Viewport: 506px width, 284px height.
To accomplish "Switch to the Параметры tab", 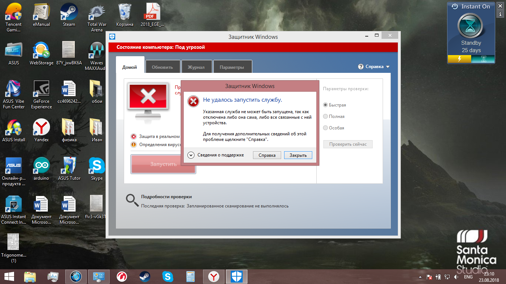I will tap(232, 67).
